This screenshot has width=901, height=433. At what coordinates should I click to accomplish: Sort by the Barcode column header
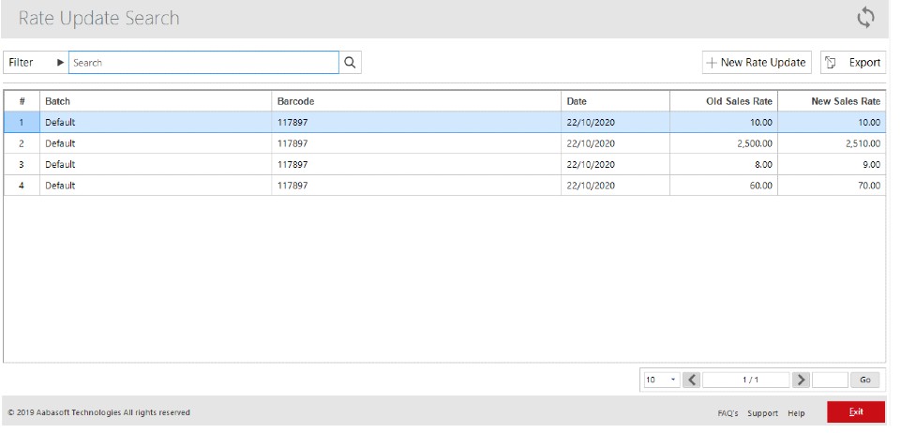(x=295, y=101)
